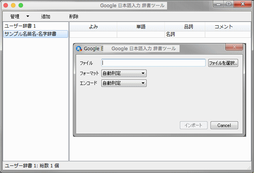
Task: Sort by the コメント column header
Action: (228, 26)
